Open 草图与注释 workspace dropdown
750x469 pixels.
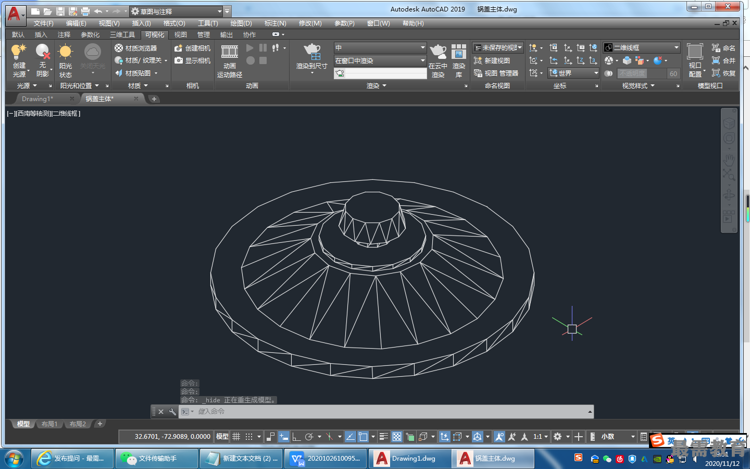(176, 11)
